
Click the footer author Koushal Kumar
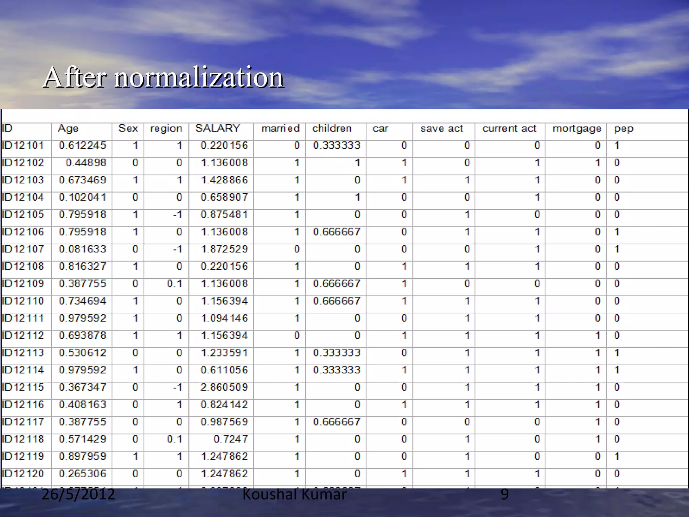[294, 495]
